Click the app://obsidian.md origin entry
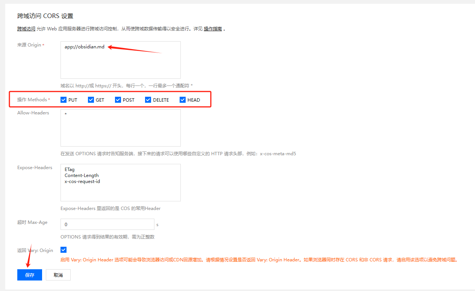This screenshot has height=291, width=475. [x=85, y=47]
